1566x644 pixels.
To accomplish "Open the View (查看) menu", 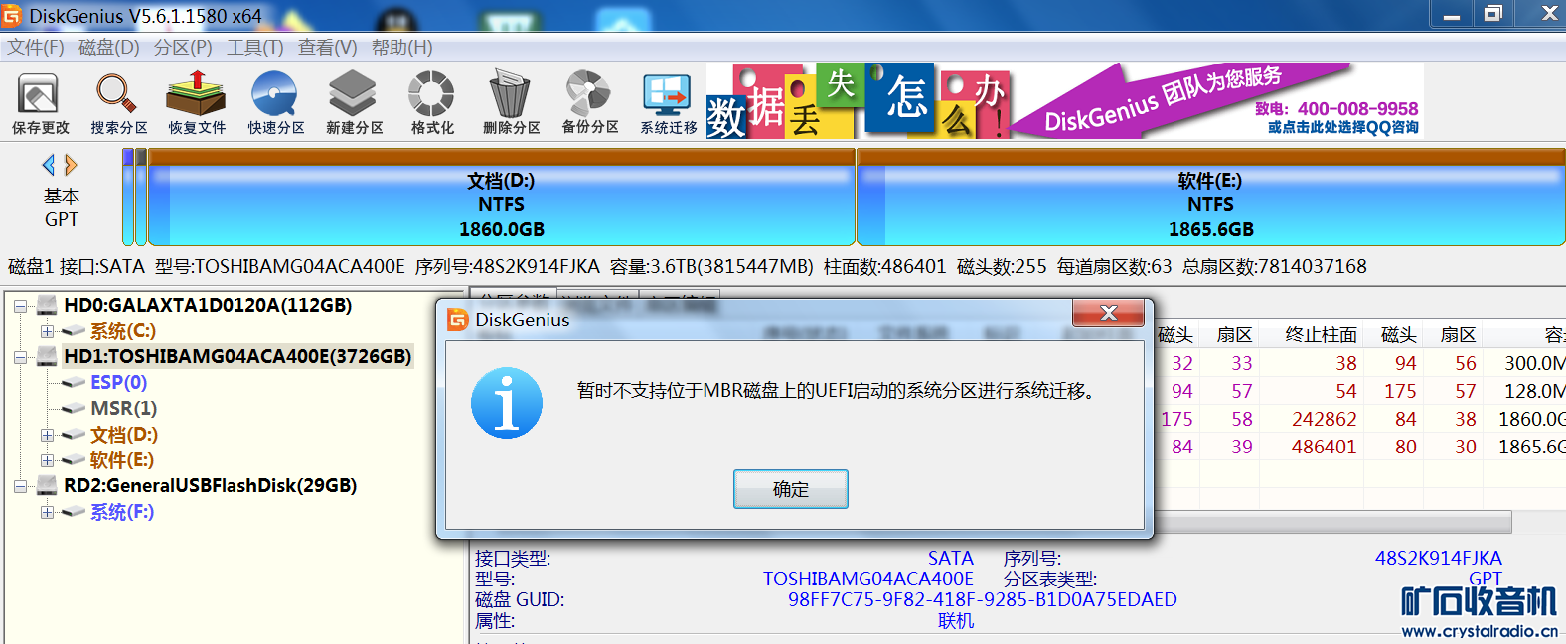I will pyautogui.click(x=328, y=47).
